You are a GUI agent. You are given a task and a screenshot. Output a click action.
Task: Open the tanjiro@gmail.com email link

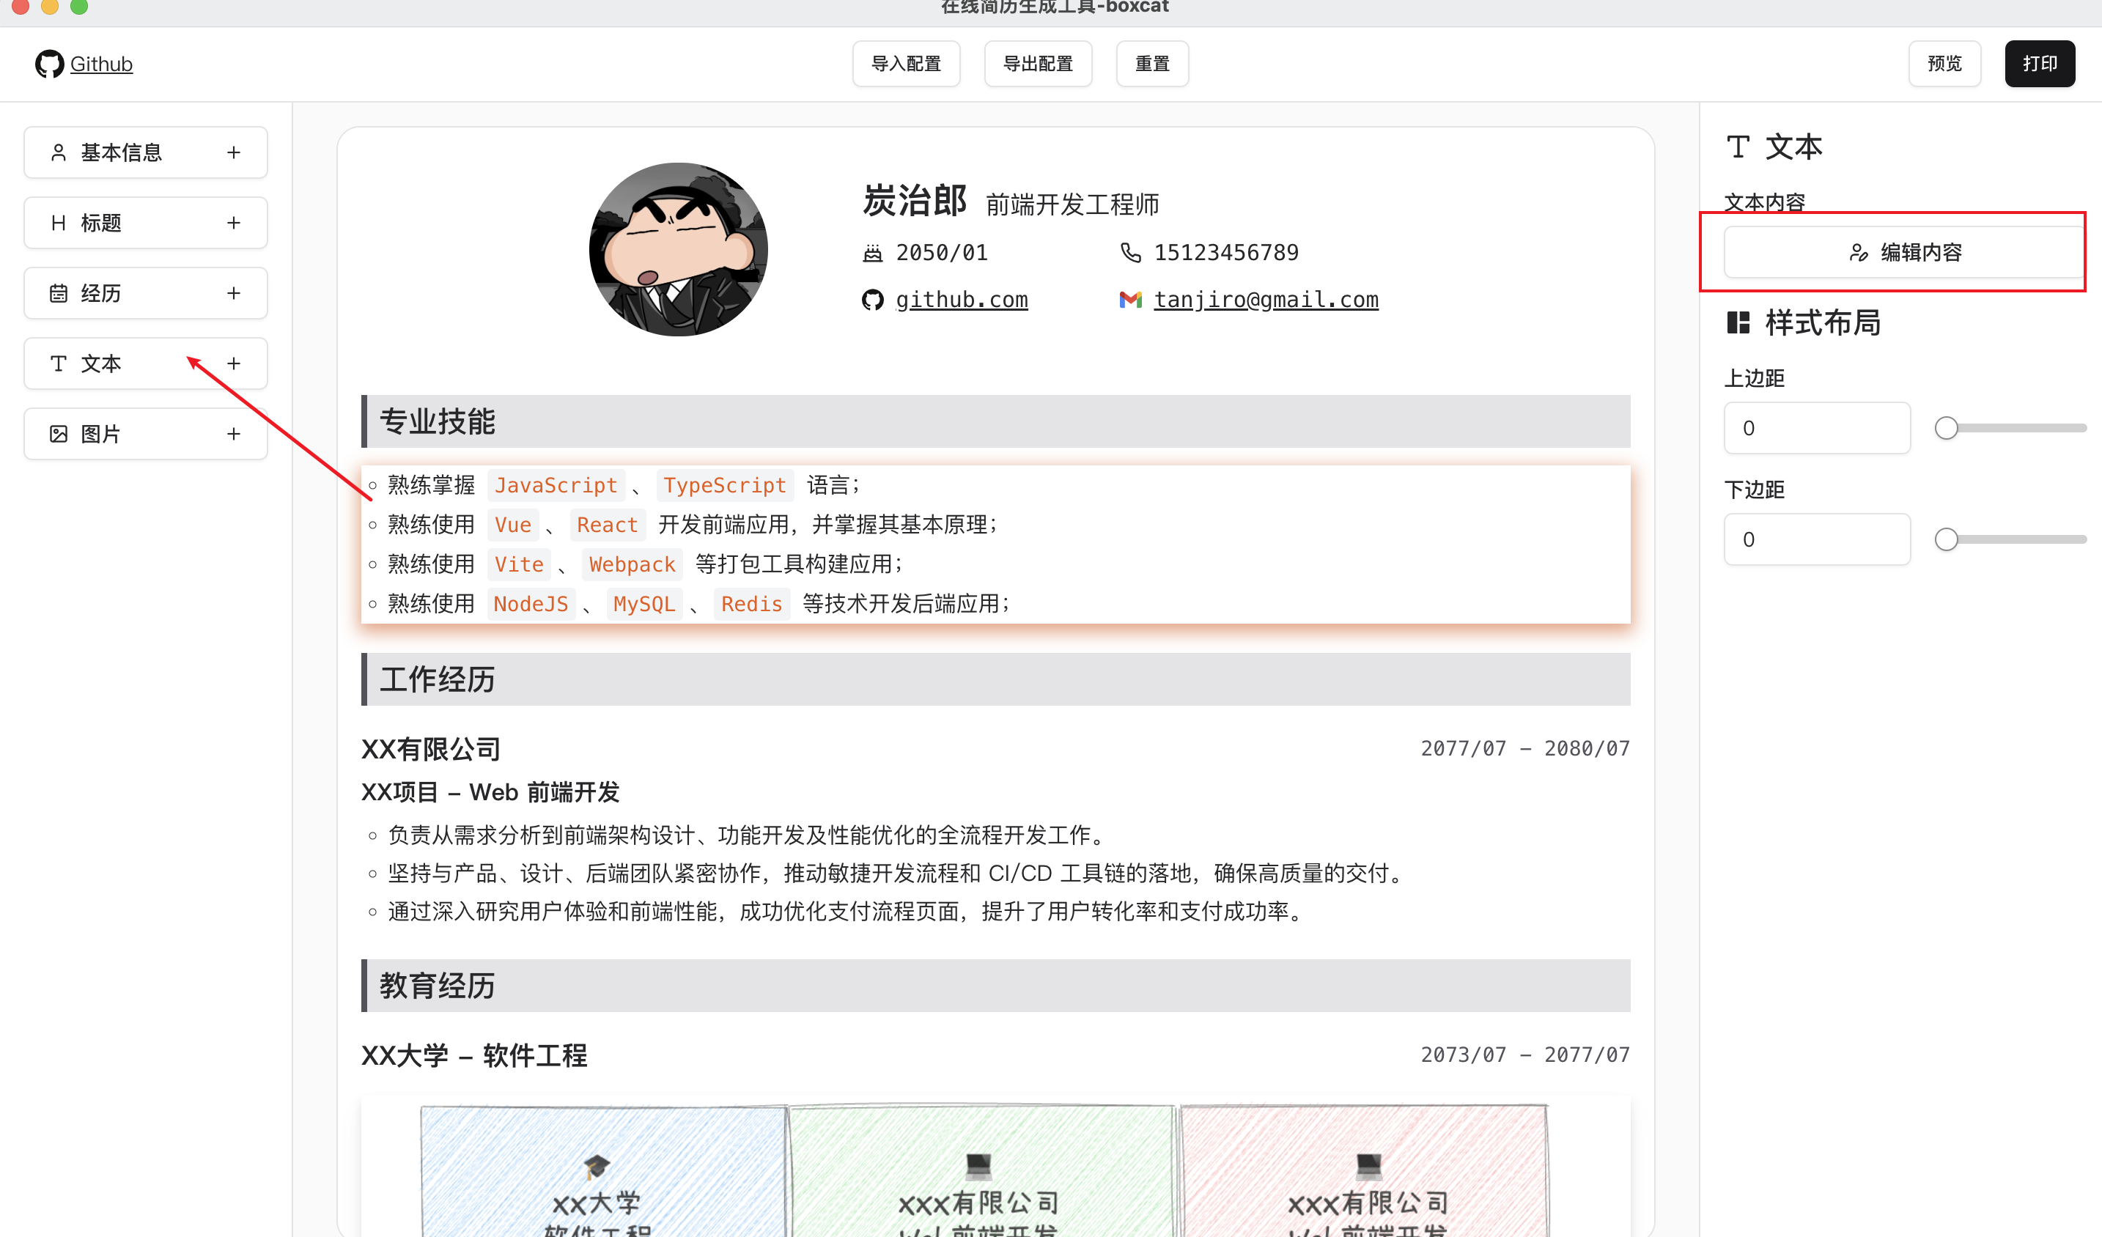1266,300
